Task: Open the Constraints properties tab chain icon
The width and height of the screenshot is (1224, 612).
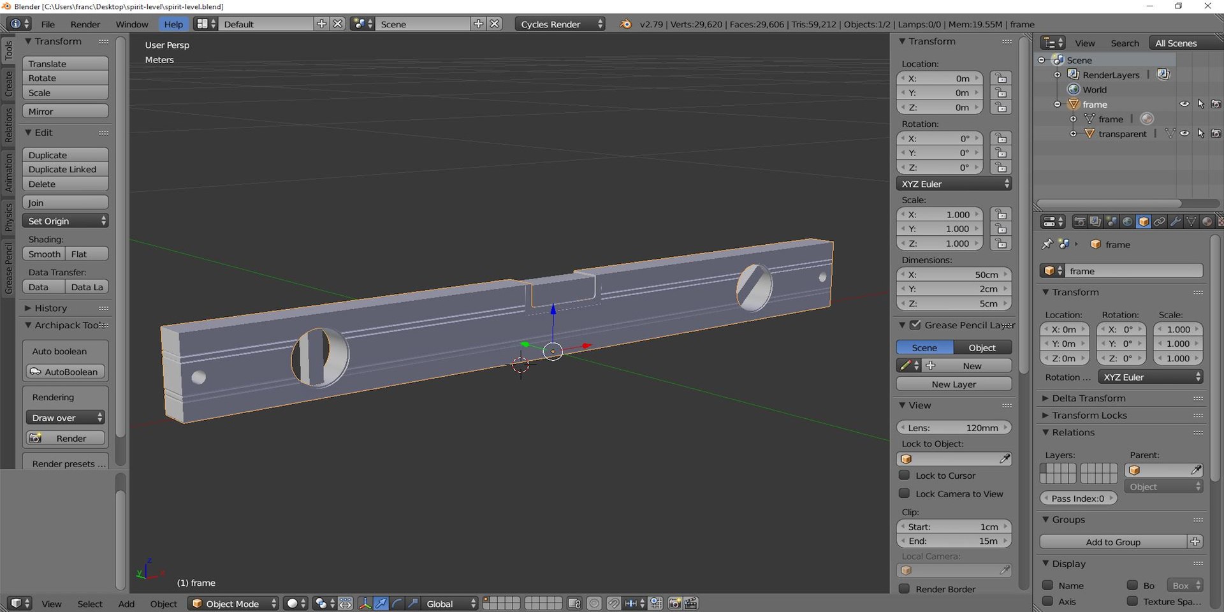Action: [x=1159, y=221]
